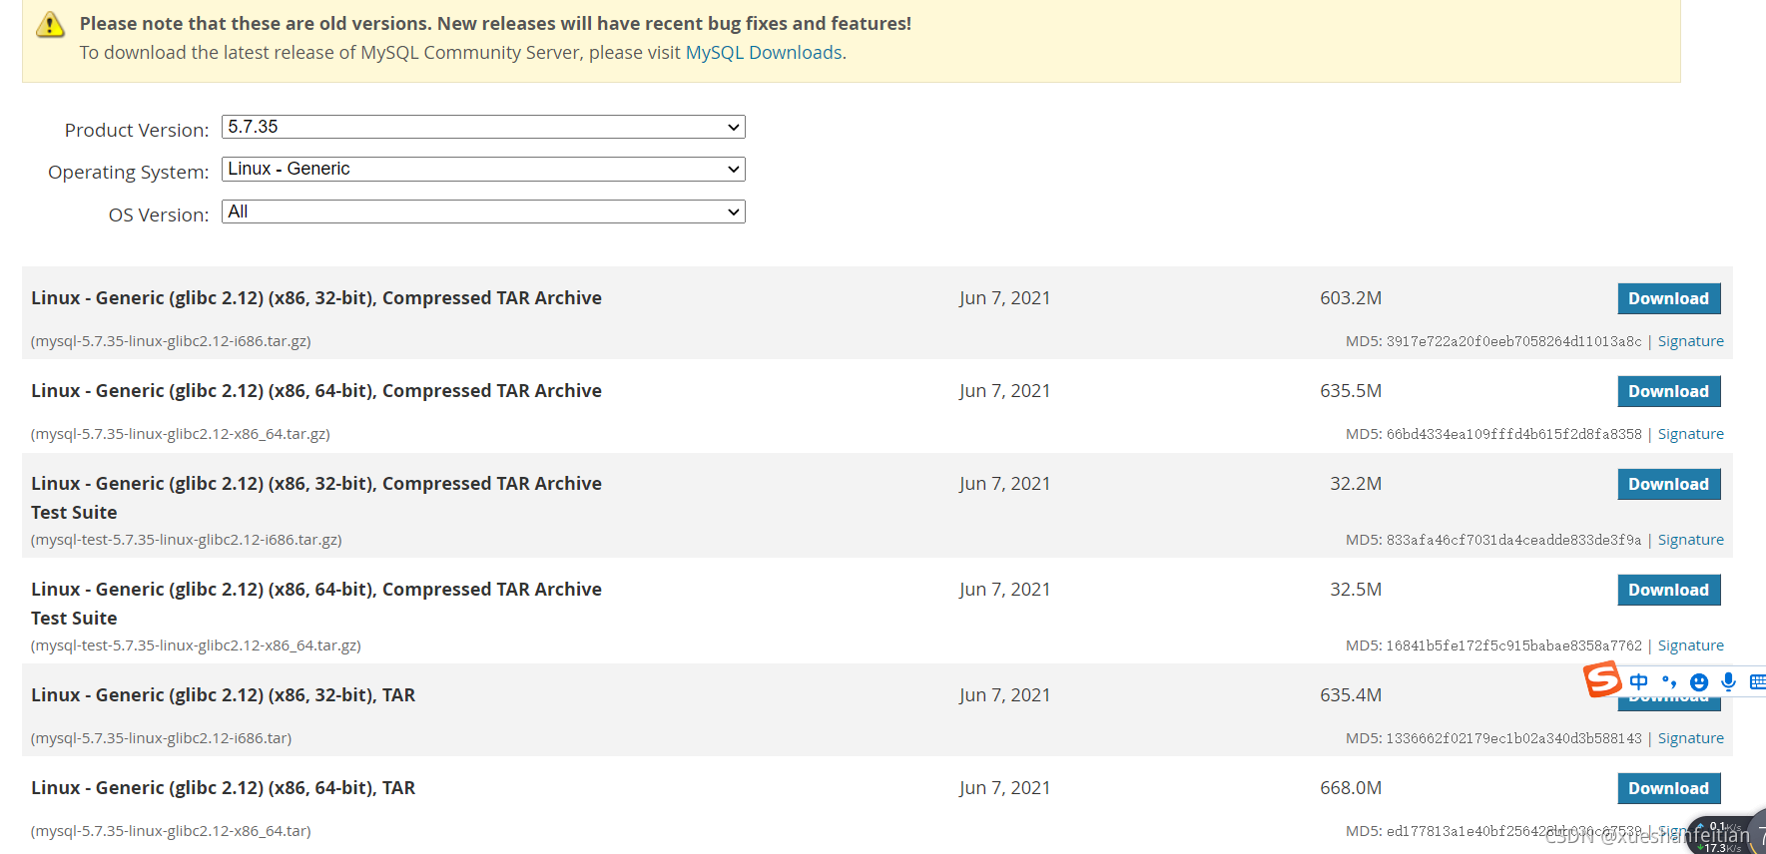Click filename mysql-5.7.35-linux-glibc2.12-x86_64.tar
The height and width of the screenshot is (854, 1766).
[x=171, y=831]
